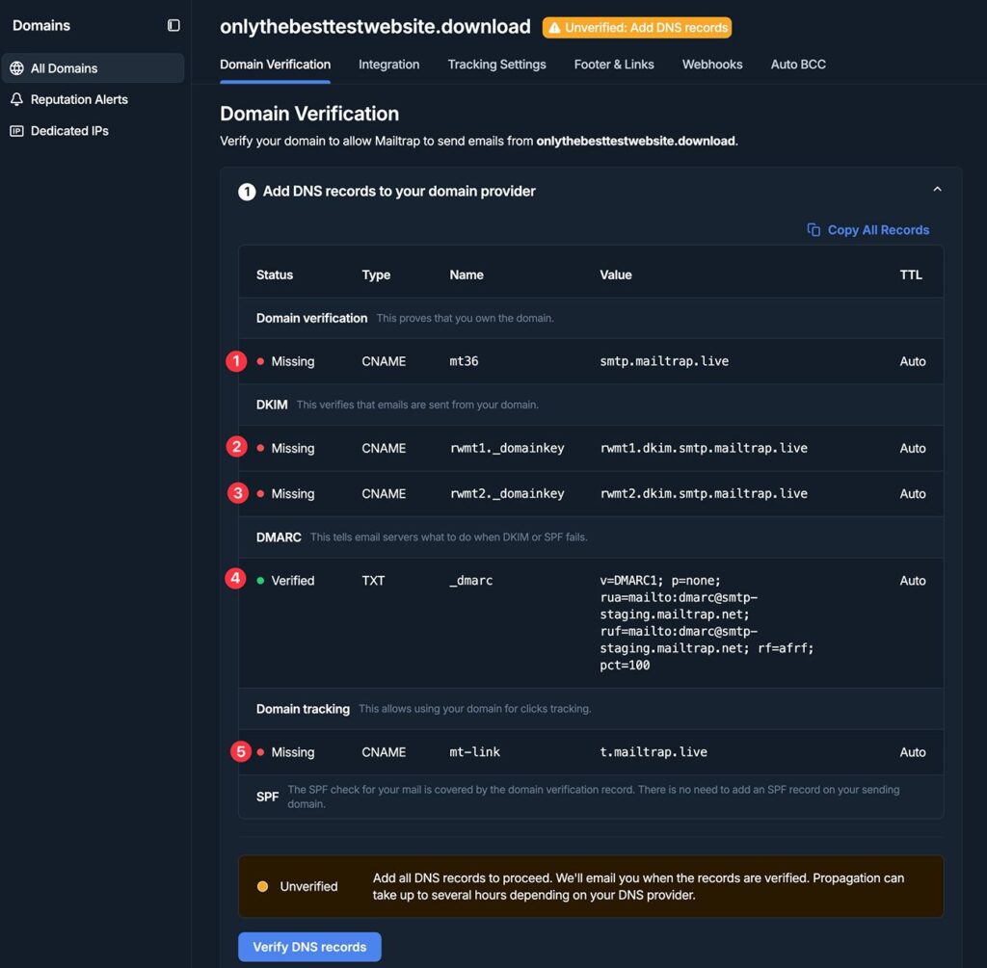Click the Status column header
987x968 pixels.
coord(275,275)
